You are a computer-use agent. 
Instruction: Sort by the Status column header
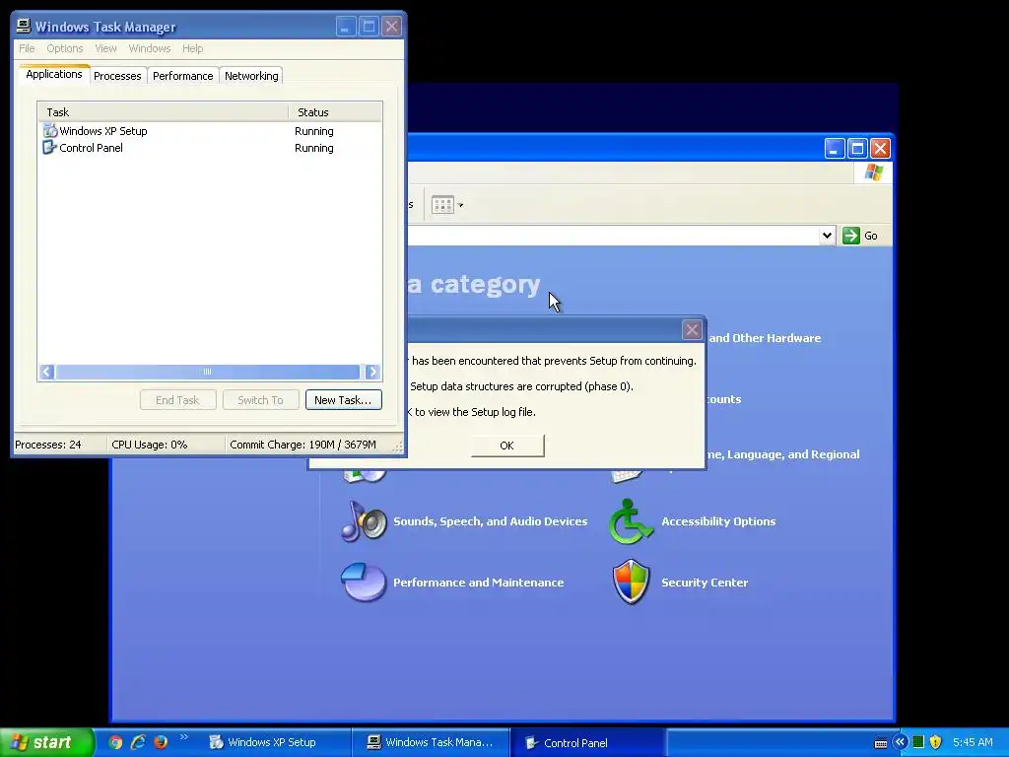tap(335, 112)
